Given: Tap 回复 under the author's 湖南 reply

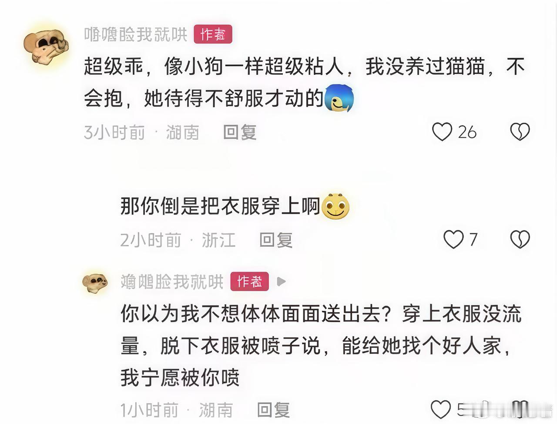Looking at the screenshot, I should [x=273, y=410].
